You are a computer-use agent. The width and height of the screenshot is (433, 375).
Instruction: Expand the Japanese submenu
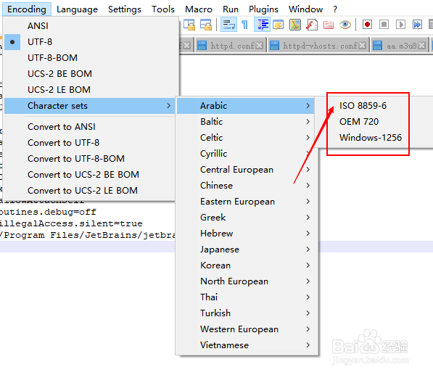(247, 250)
